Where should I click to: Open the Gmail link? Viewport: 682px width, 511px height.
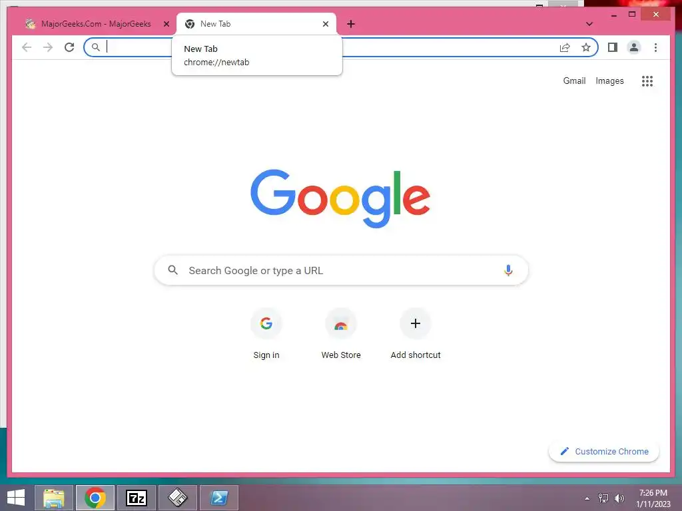point(574,81)
